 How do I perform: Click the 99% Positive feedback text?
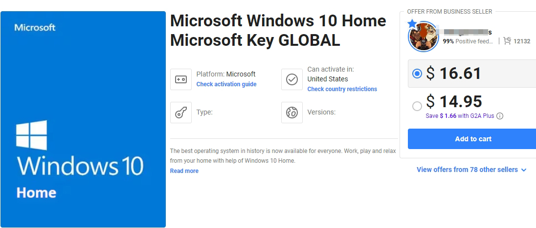point(468,41)
